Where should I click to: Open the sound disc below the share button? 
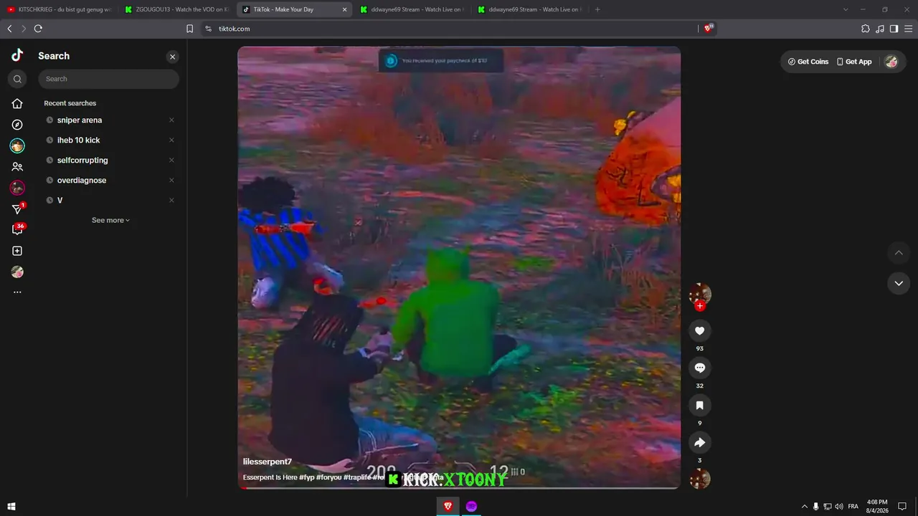point(700,479)
